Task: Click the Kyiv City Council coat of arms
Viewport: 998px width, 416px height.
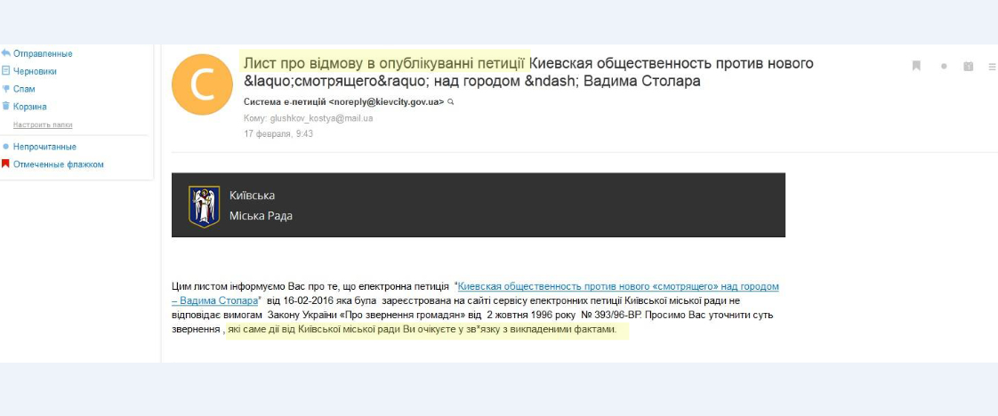Action: tap(204, 205)
